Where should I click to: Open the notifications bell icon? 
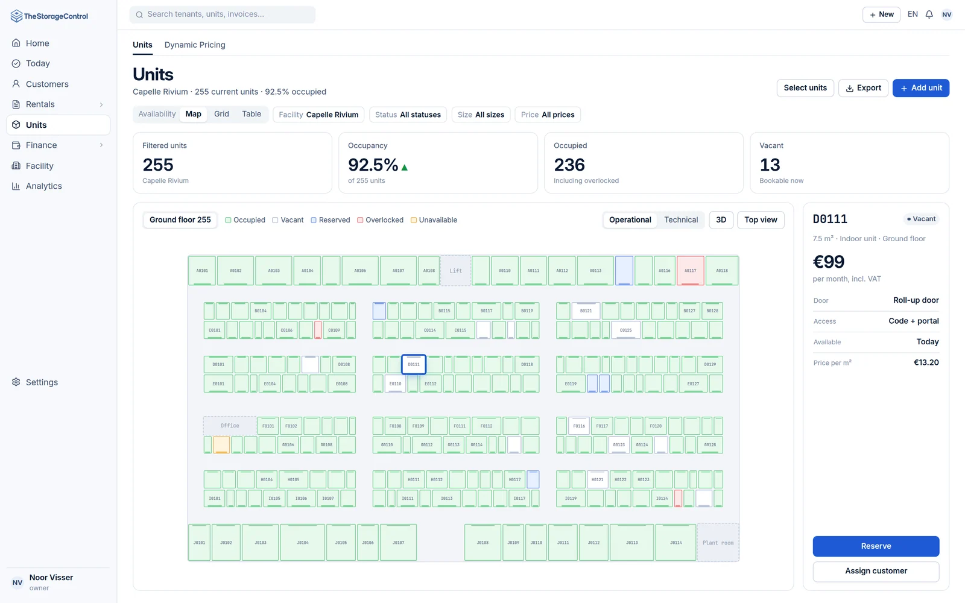tap(929, 14)
